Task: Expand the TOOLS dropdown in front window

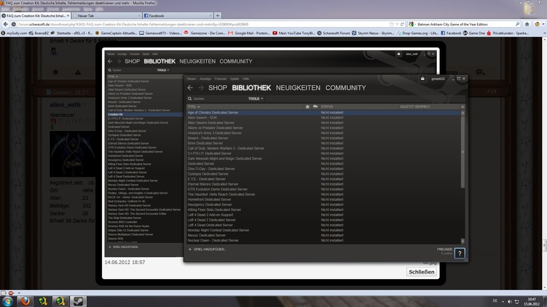Action: tap(256, 99)
